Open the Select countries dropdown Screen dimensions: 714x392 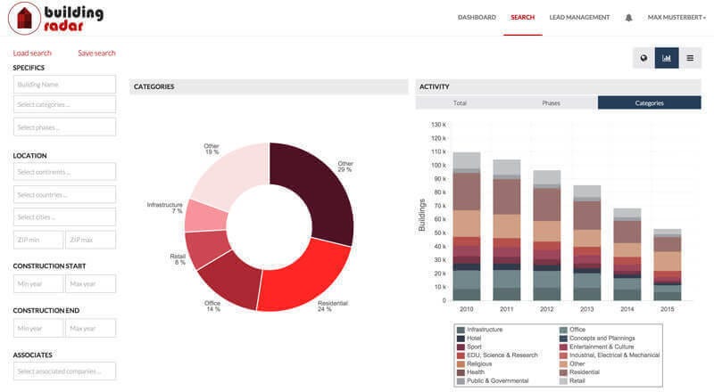(x=64, y=194)
